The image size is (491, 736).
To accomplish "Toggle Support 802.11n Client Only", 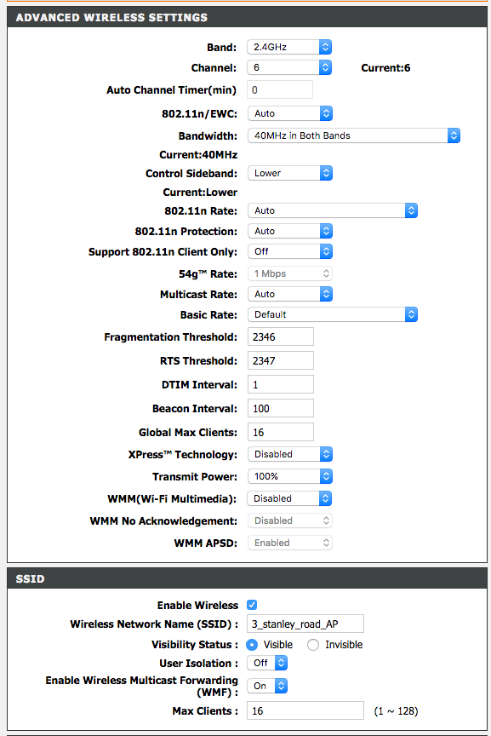I will [290, 251].
